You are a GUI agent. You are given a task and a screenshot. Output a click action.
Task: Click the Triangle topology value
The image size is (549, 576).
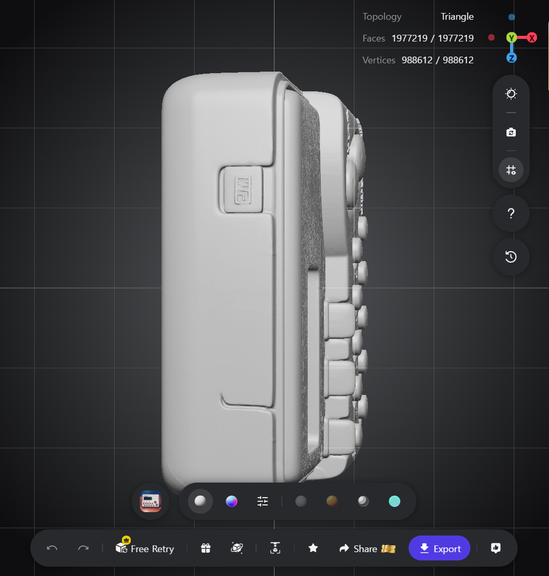pyautogui.click(x=457, y=17)
